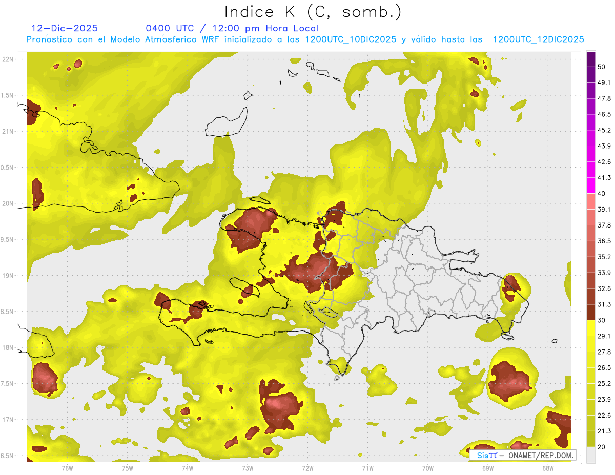Image resolution: width=615 pixels, height=475 pixels.
Task: Select the date text "12-Dic-2025"
Action: (65, 28)
